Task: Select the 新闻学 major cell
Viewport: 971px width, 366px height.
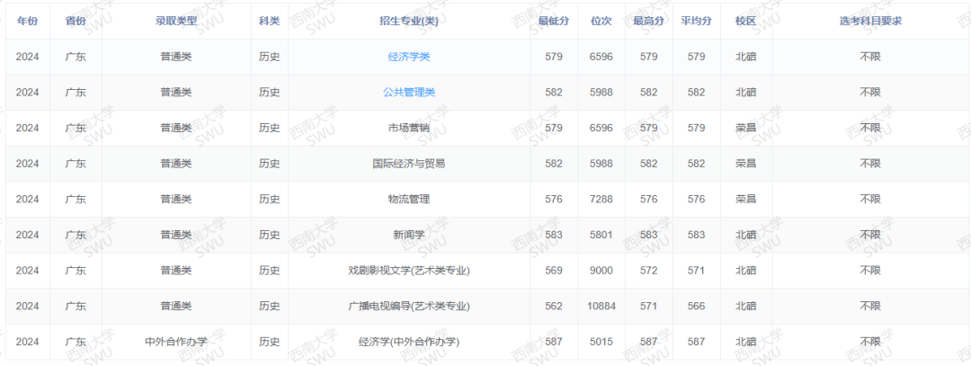Action: point(409,236)
